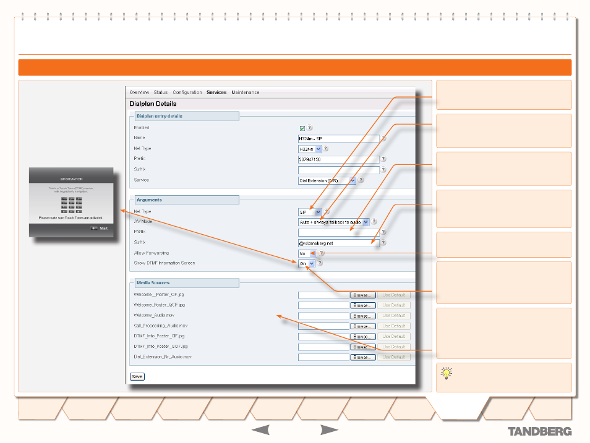Image resolution: width=590 pixels, height=443 pixels.
Task: Toggle the Enabled checkbox
Action: pyautogui.click(x=302, y=129)
